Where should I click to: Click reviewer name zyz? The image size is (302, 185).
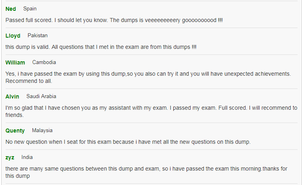(10, 158)
